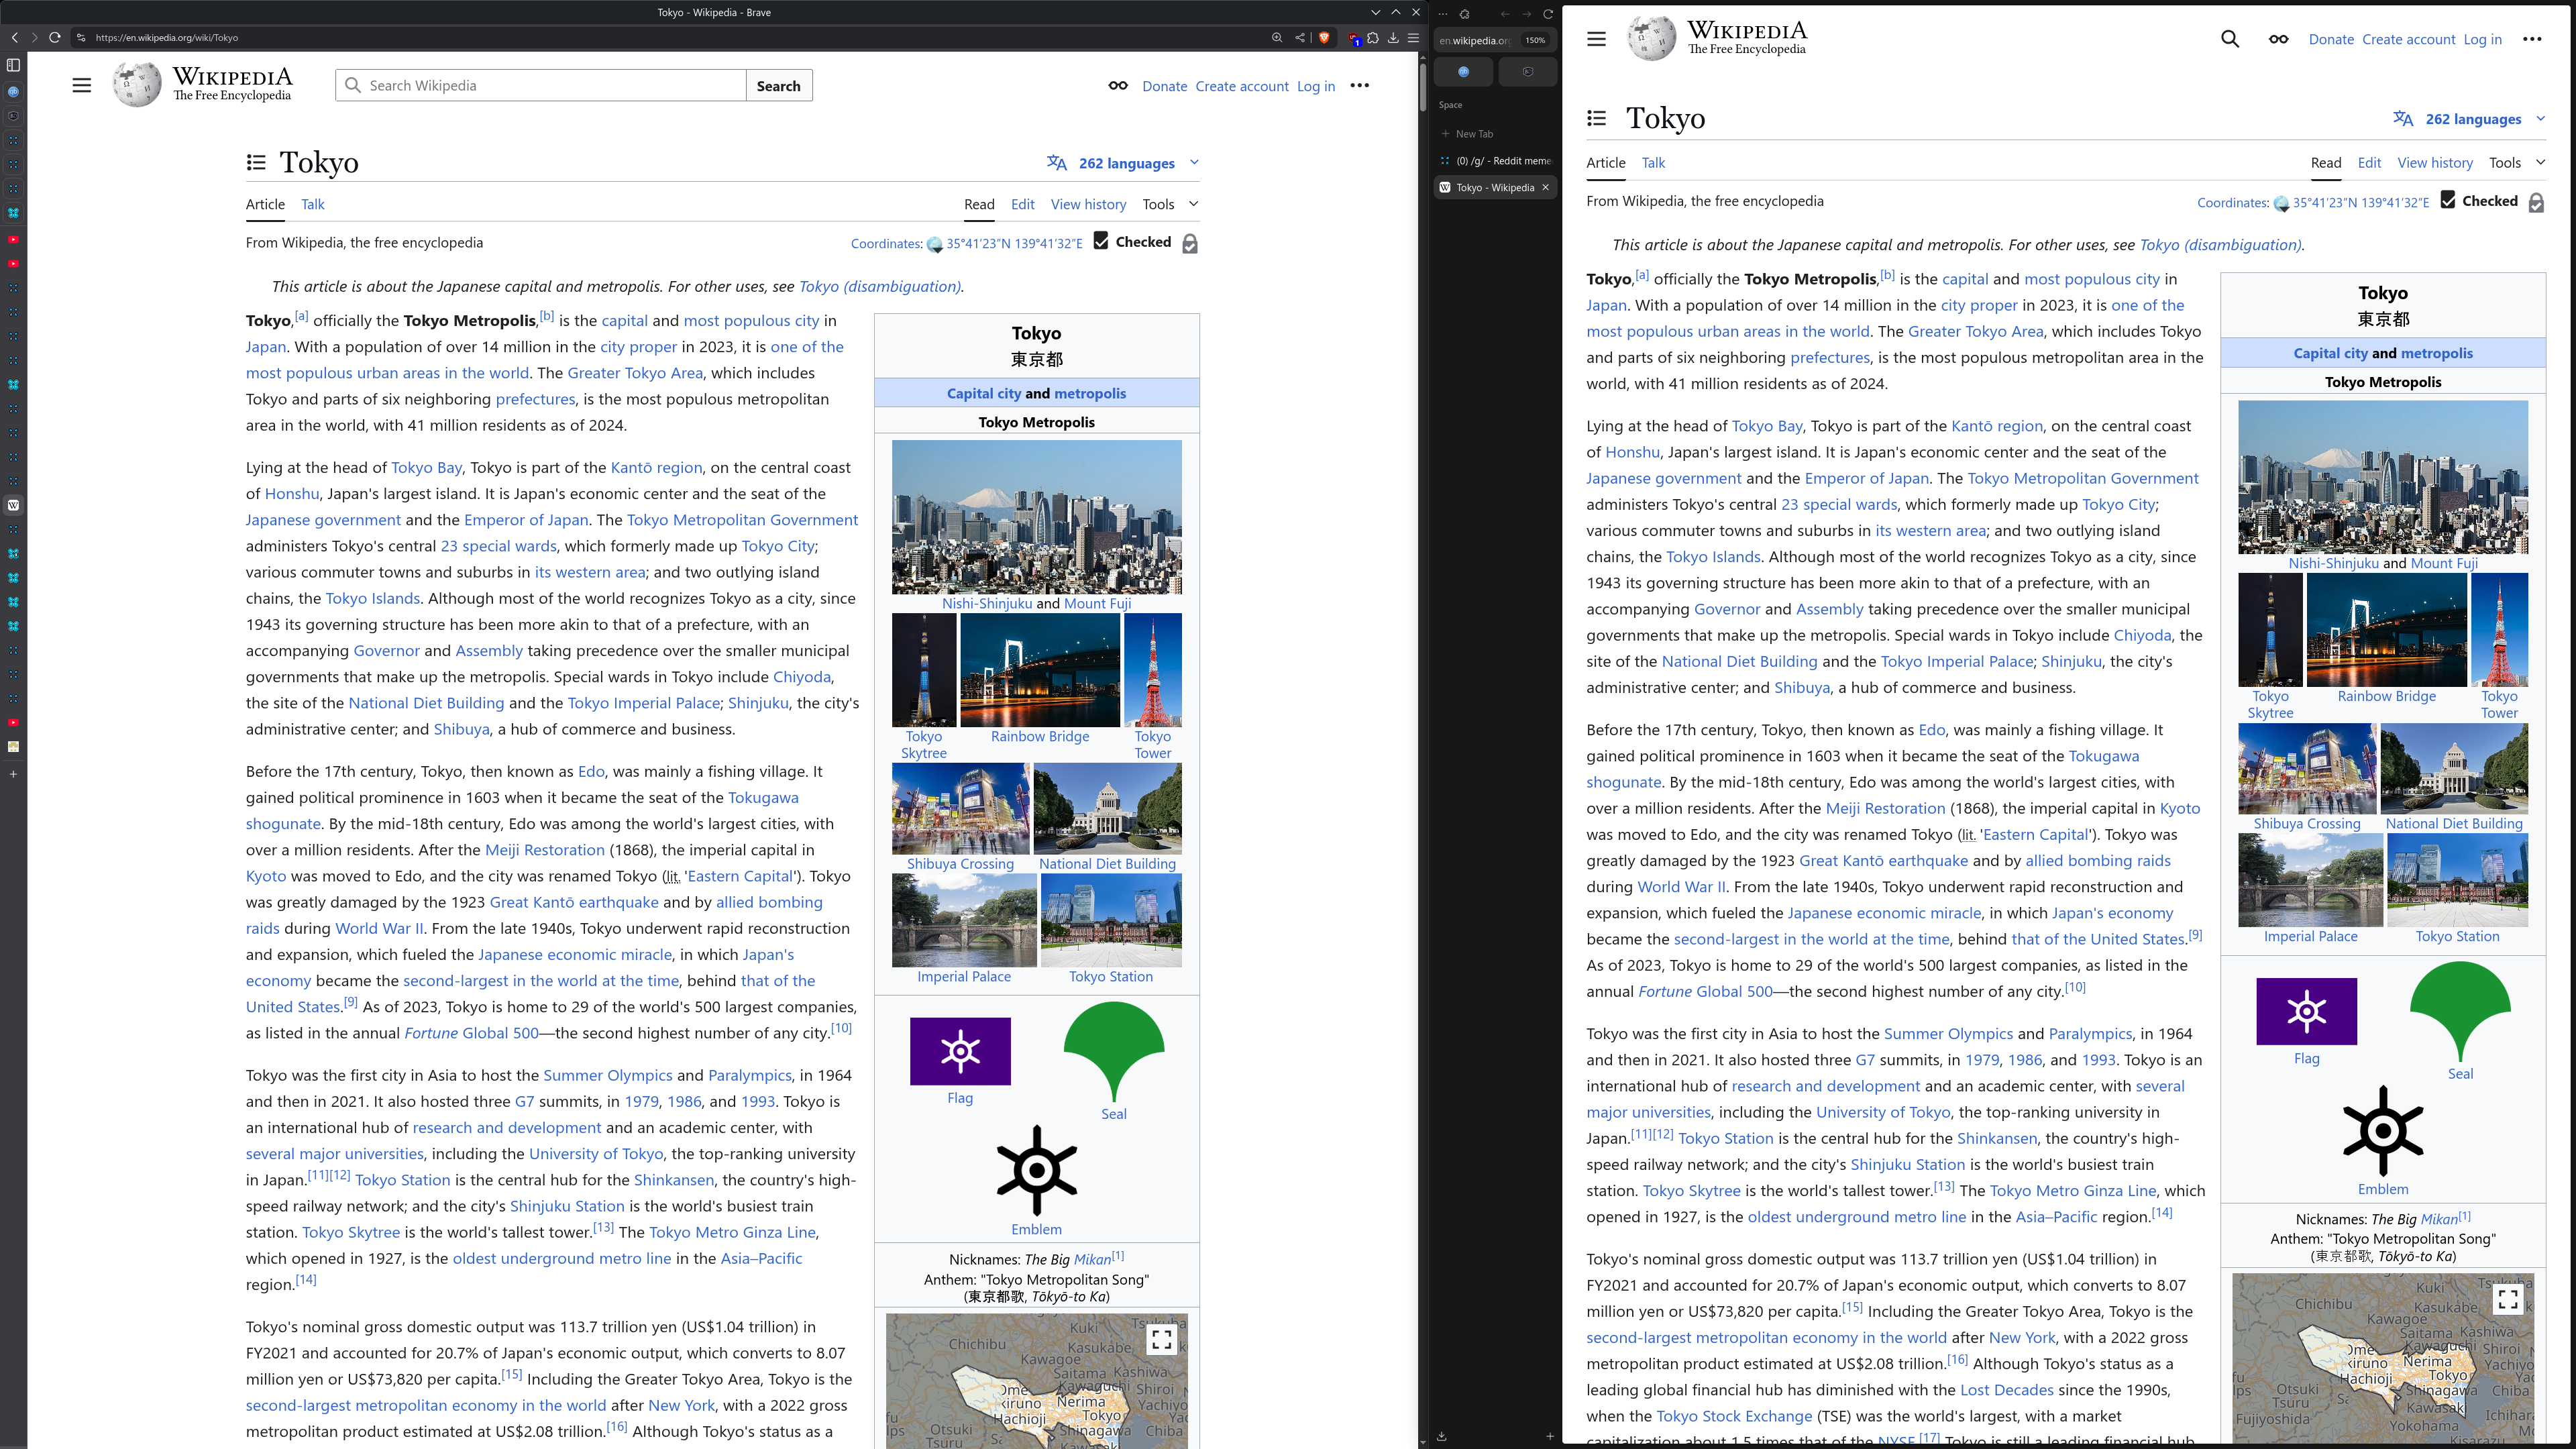2576x1449 pixels.
Task: Open the Talk tab in Brave window
Action: (x=313, y=204)
